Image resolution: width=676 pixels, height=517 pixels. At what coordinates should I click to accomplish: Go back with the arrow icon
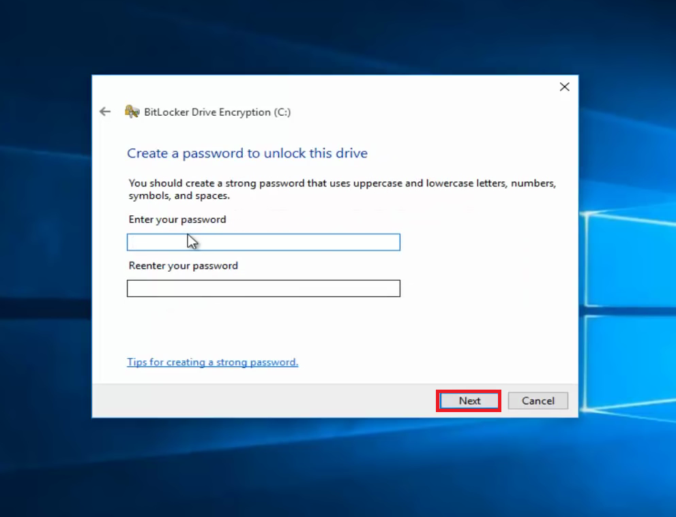coord(105,112)
